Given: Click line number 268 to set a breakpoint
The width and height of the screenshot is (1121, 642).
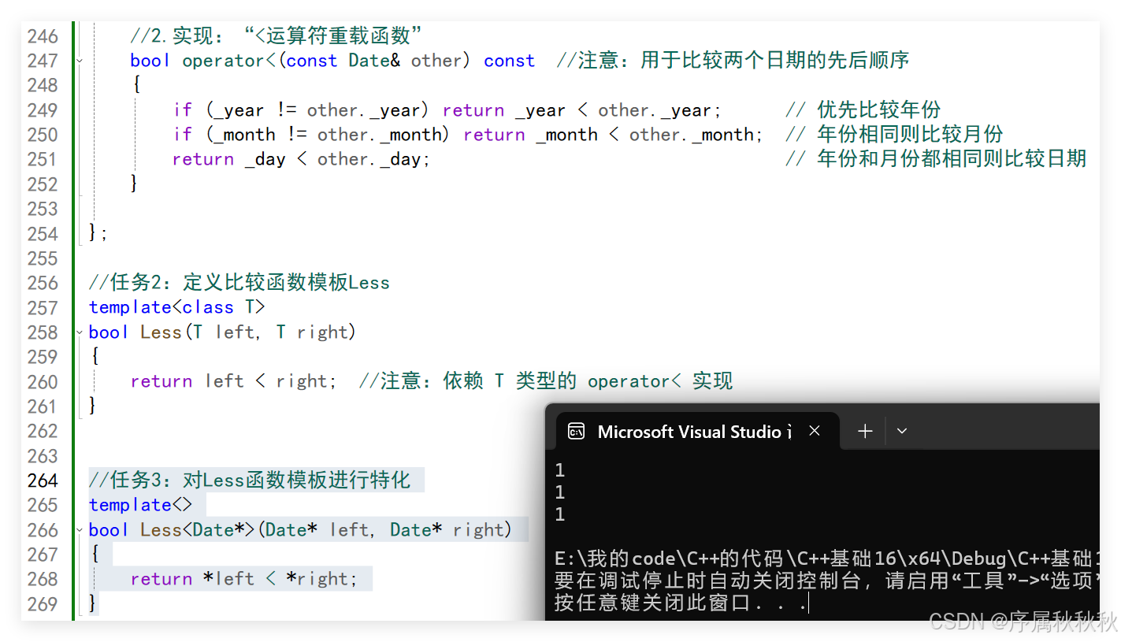Looking at the screenshot, I should click(x=43, y=578).
